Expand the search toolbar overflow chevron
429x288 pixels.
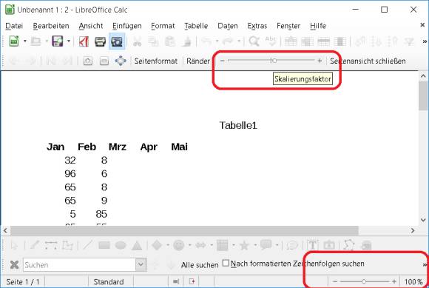425,265
